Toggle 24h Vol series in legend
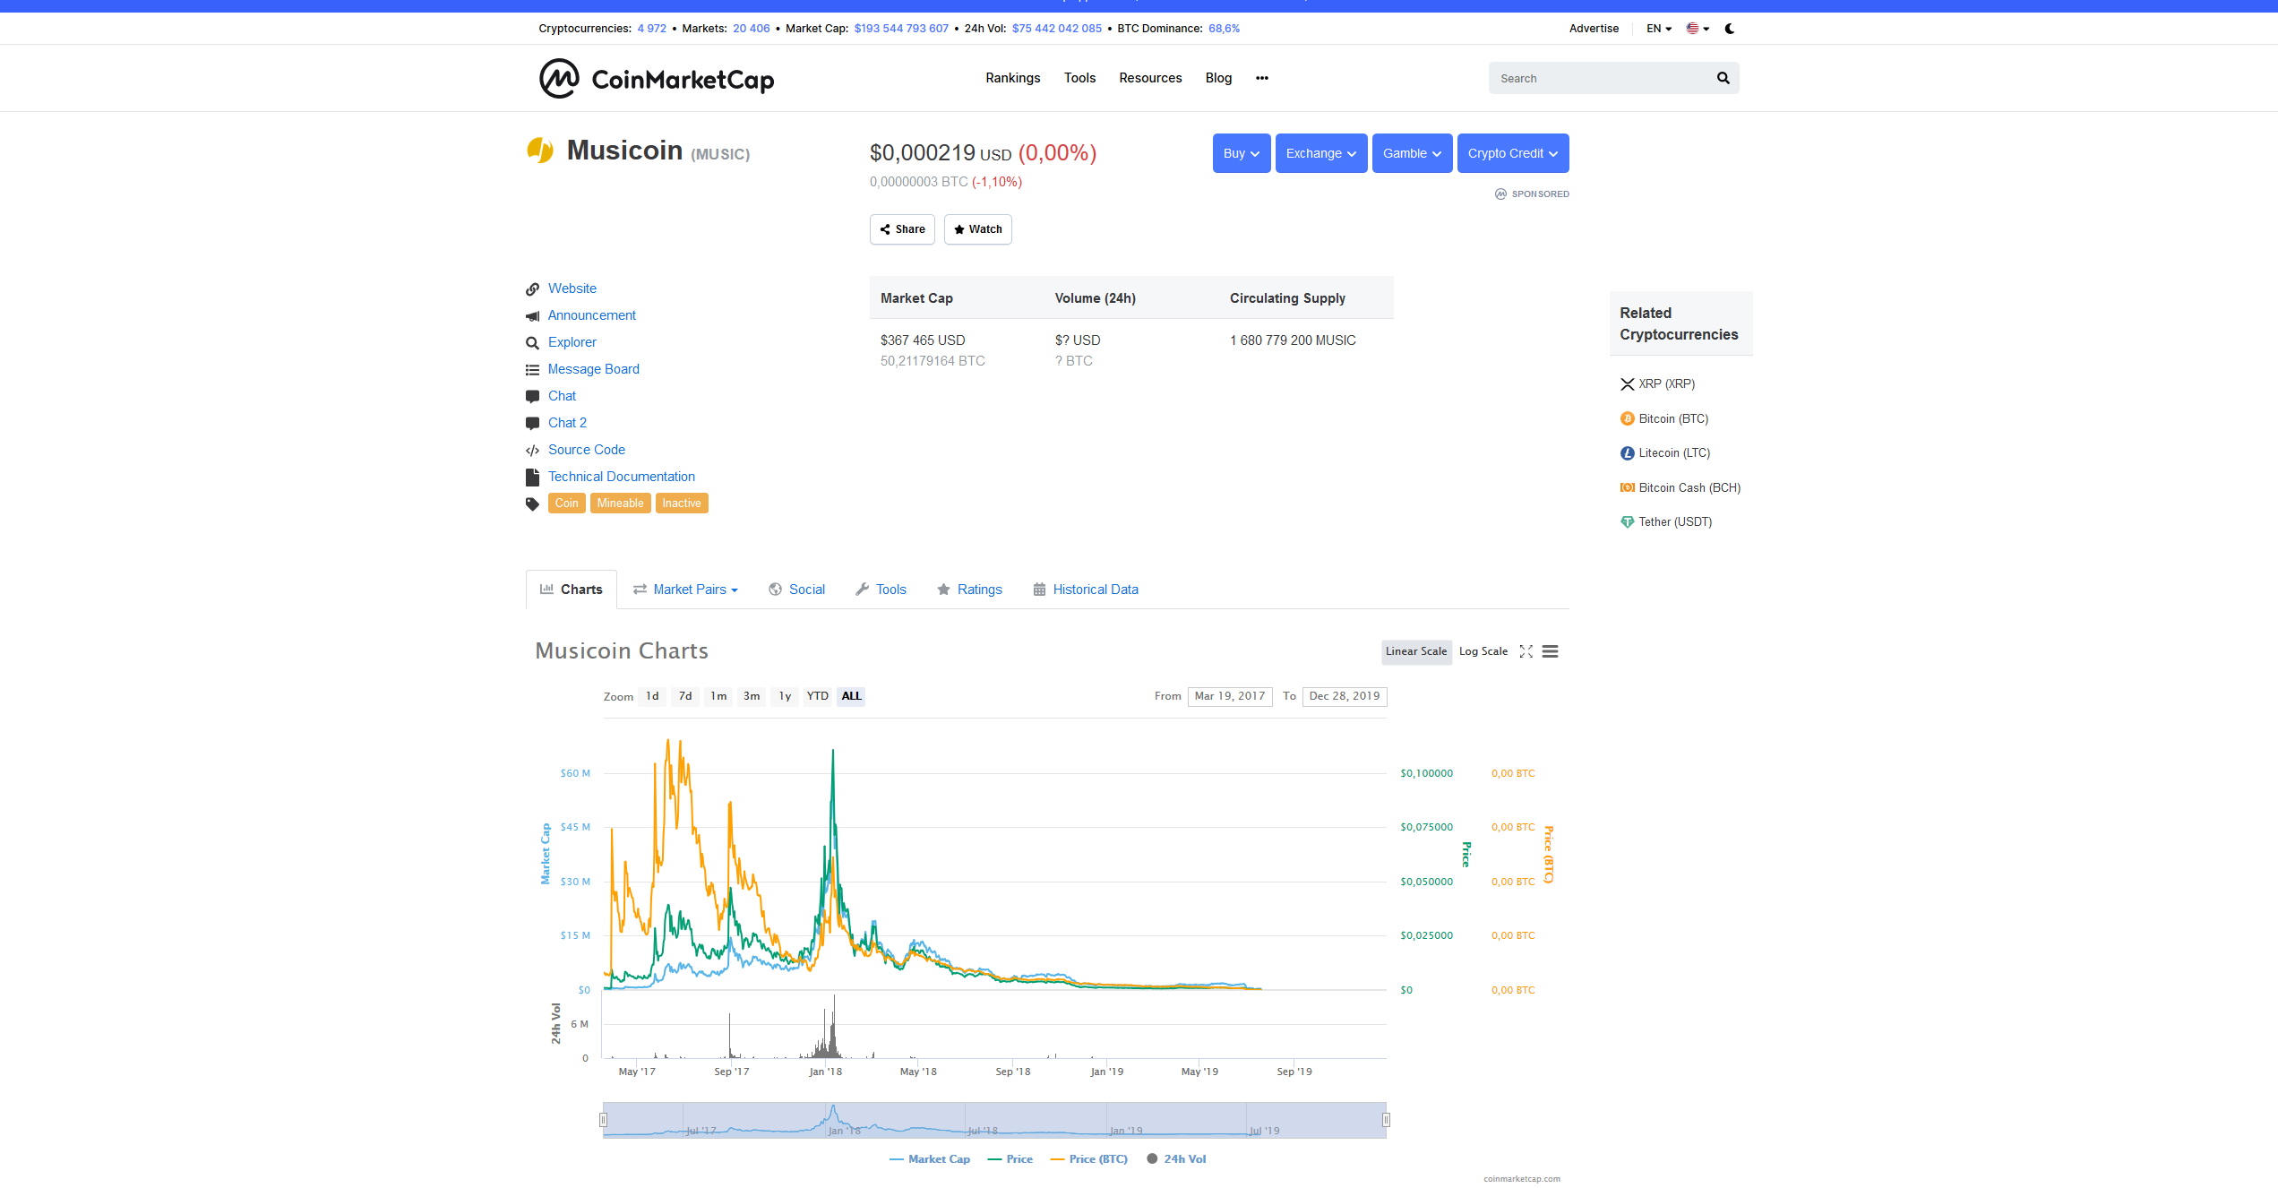2278x1188 pixels. point(1176,1159)
